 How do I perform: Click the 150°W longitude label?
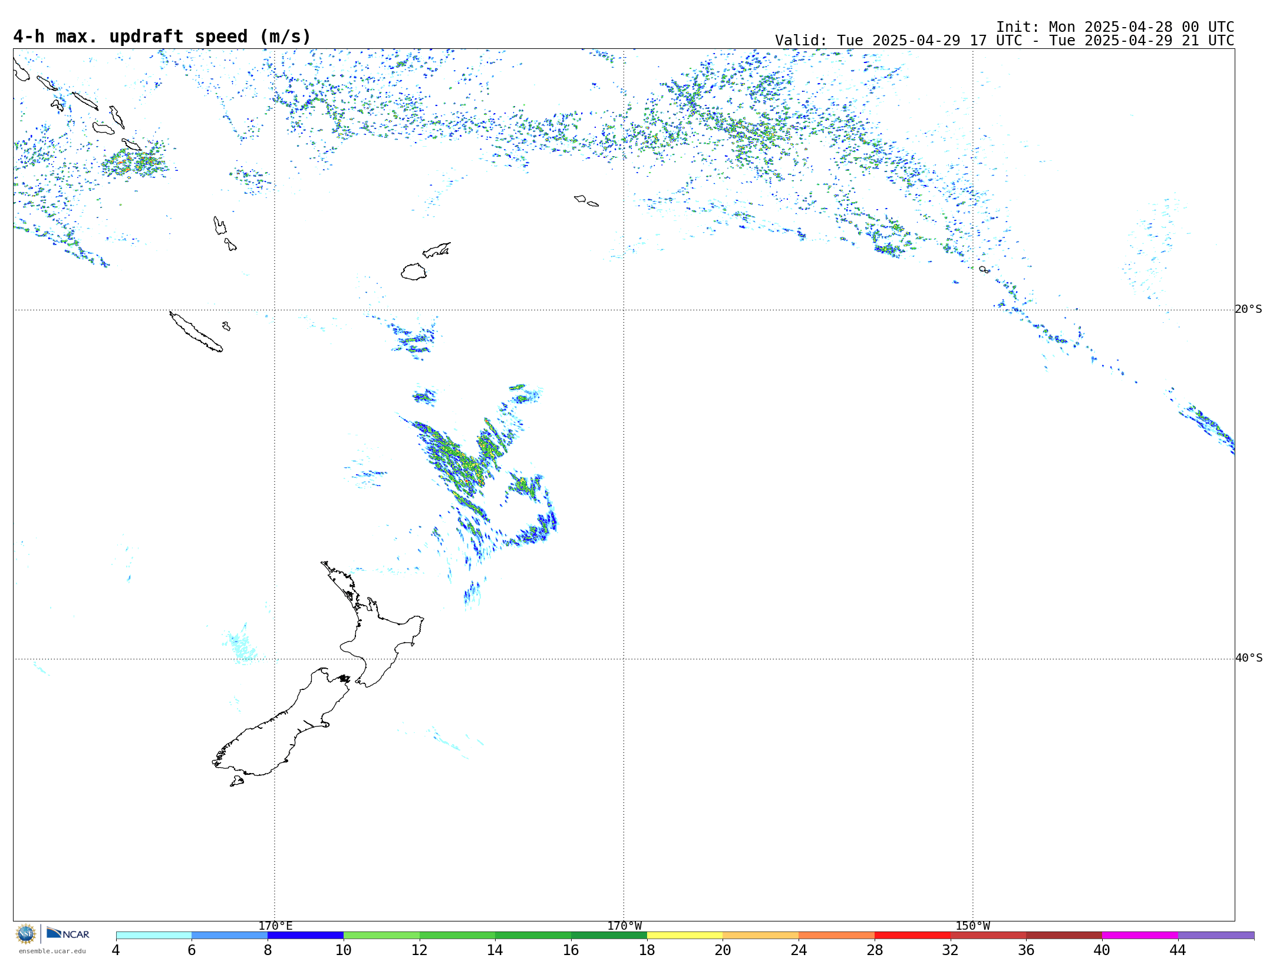[973, 926]
